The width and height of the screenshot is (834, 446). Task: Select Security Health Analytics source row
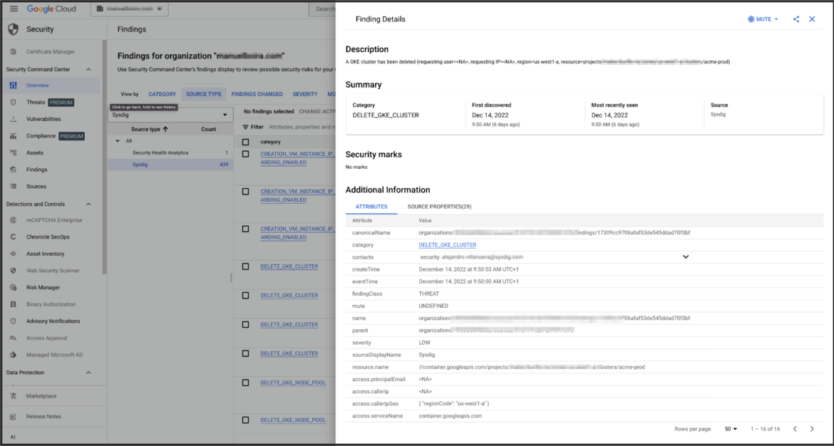click(x=170, y=152)
